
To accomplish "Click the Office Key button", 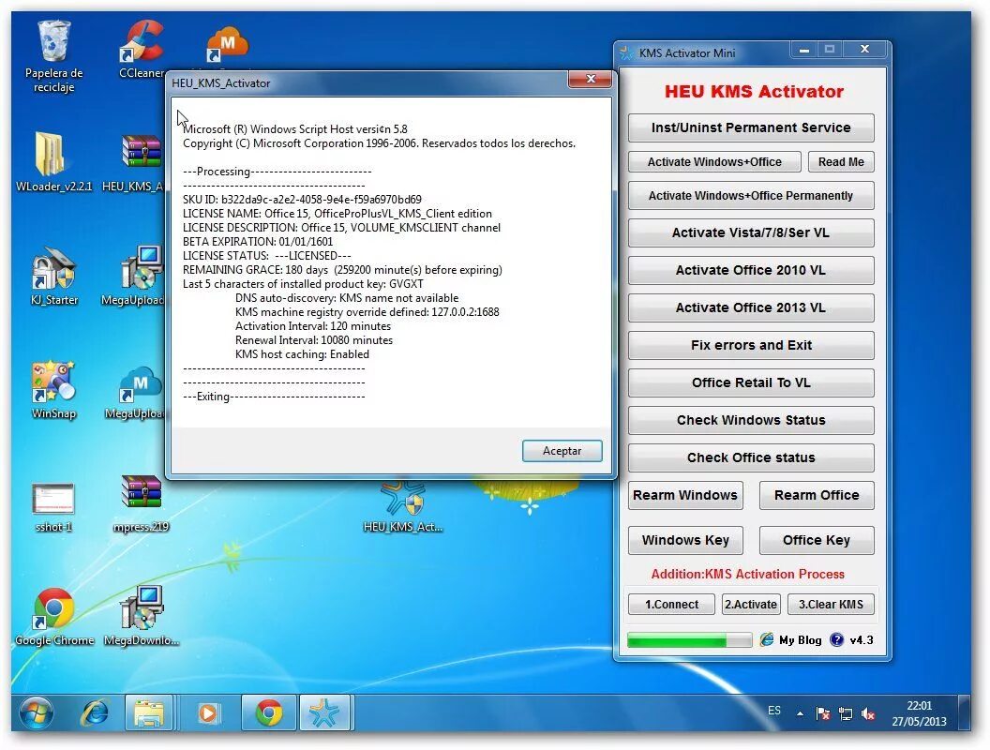I will click(x=817, y=540).
